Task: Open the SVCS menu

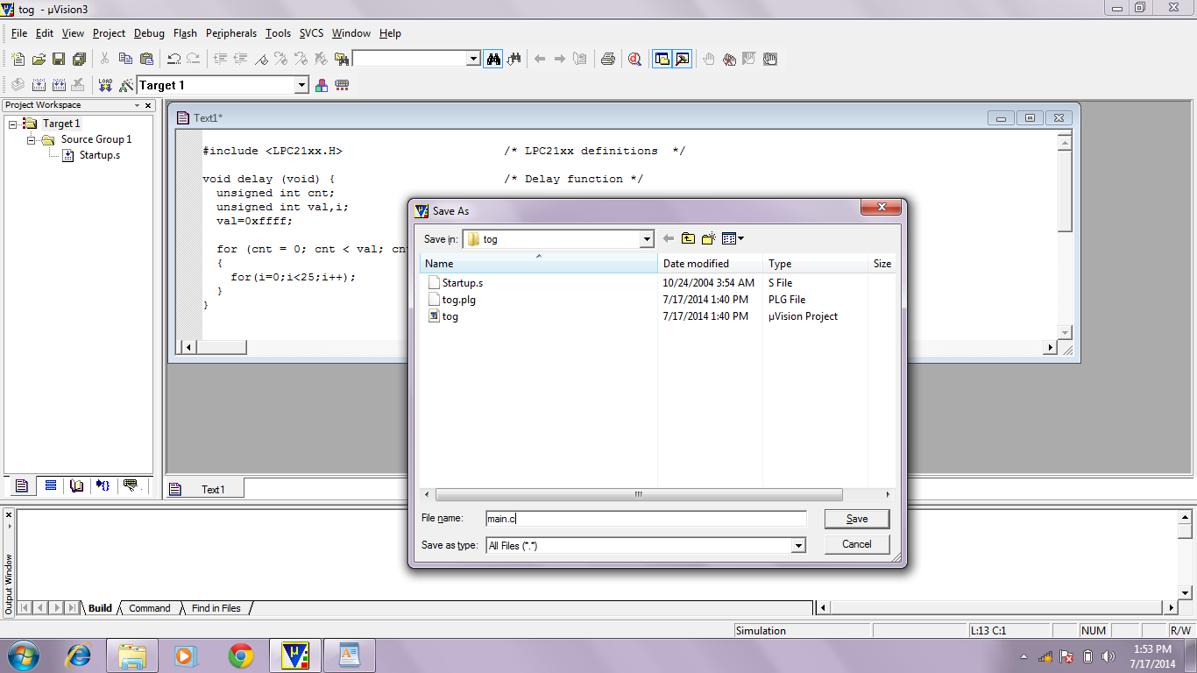Action: (311, 33)
